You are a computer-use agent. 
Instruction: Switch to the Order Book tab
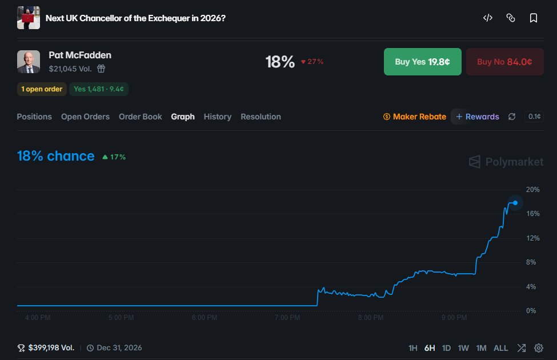pyautogui.click(x=141, y=117)
